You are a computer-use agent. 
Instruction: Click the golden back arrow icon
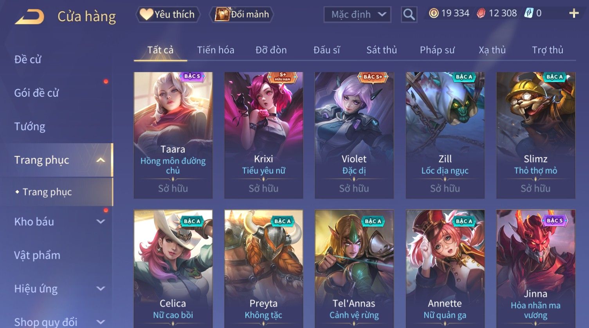(29, 17)
